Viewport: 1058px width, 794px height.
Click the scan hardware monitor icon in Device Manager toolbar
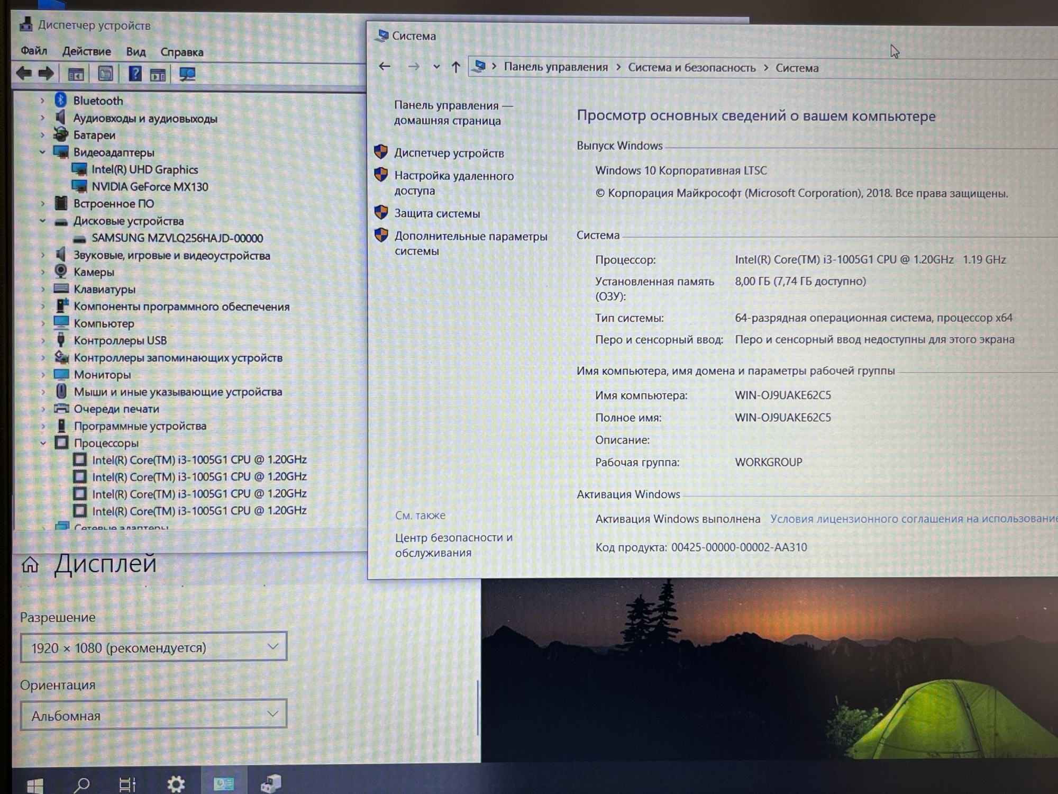pos(187,74)
